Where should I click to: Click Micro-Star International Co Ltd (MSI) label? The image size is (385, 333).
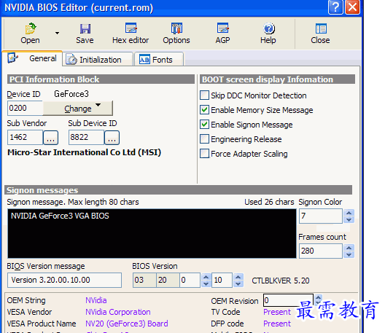pyautogui.click(x=85, y=152)
